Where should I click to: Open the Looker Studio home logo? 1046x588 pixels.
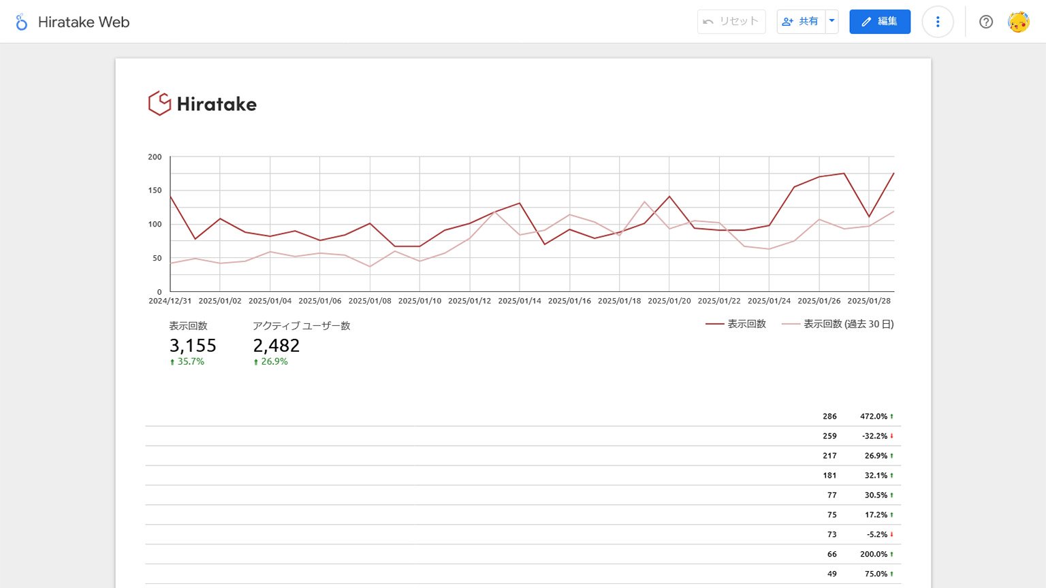click(x=22, y=22)
